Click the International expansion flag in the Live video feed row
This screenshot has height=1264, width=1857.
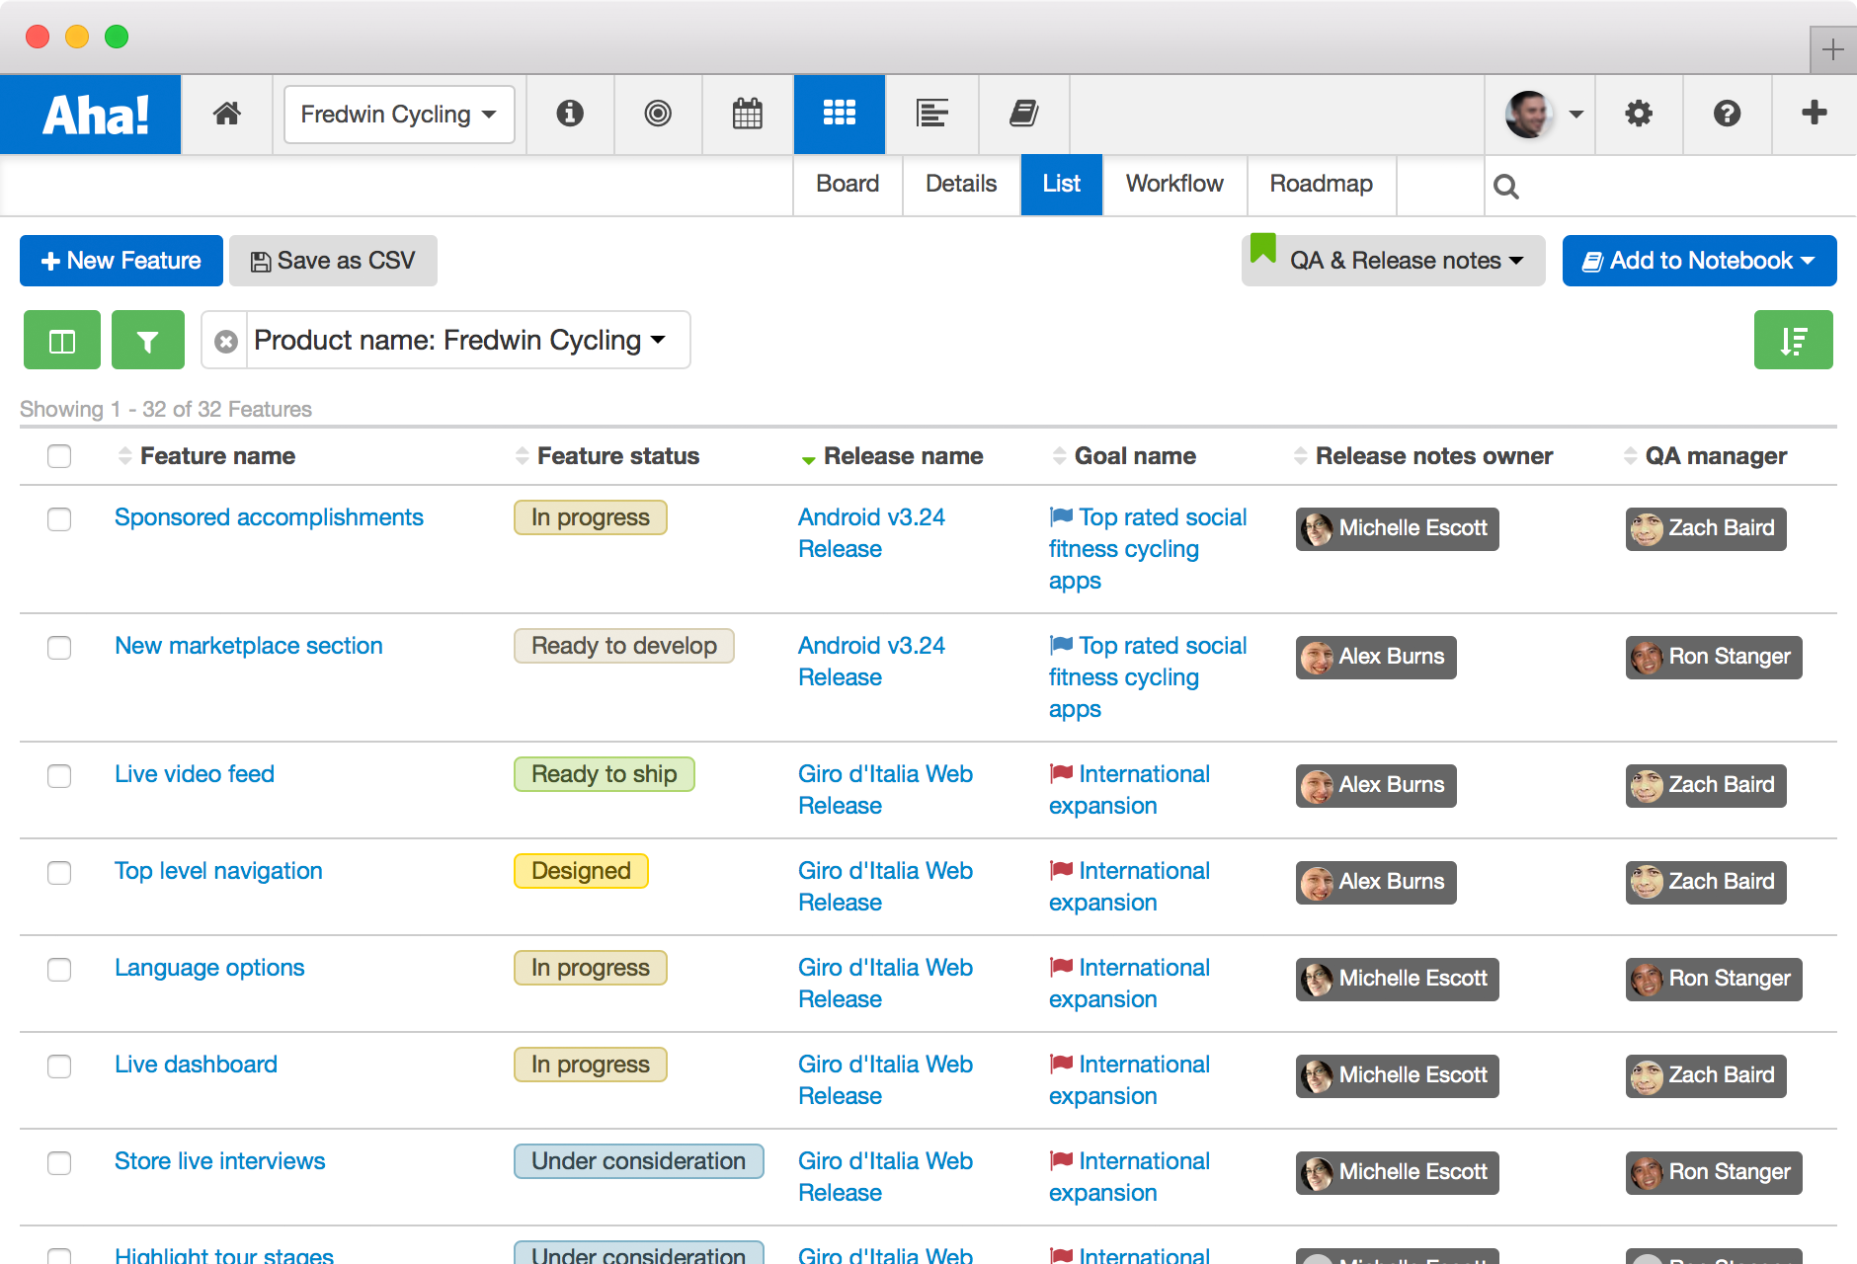point(1062,773)
